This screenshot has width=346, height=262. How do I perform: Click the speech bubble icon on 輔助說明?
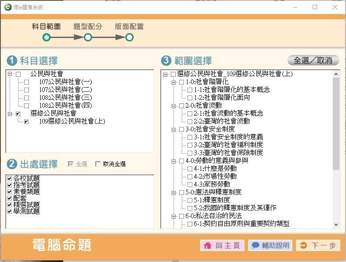click(x=255, y=245)
